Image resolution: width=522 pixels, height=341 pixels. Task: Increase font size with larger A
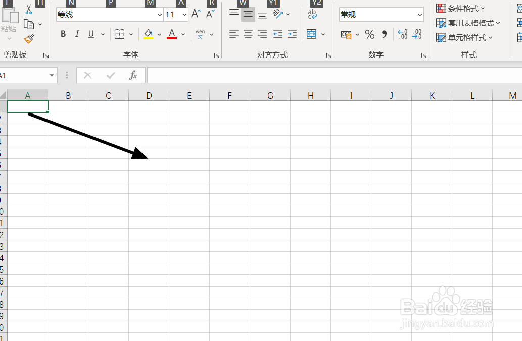[196, 14]
